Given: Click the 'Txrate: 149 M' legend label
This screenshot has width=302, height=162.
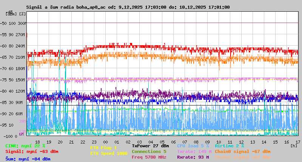Looking at the screenshot, I should click(x=194, y=151).
